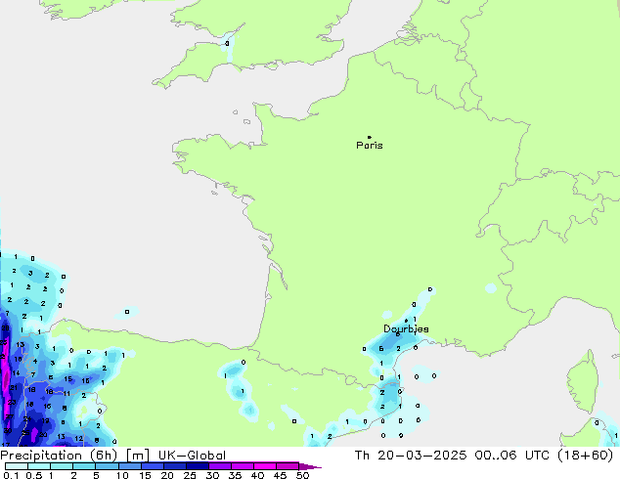
Task: Click the '00..06 UTC' time range text
Action: pos(512,456)
